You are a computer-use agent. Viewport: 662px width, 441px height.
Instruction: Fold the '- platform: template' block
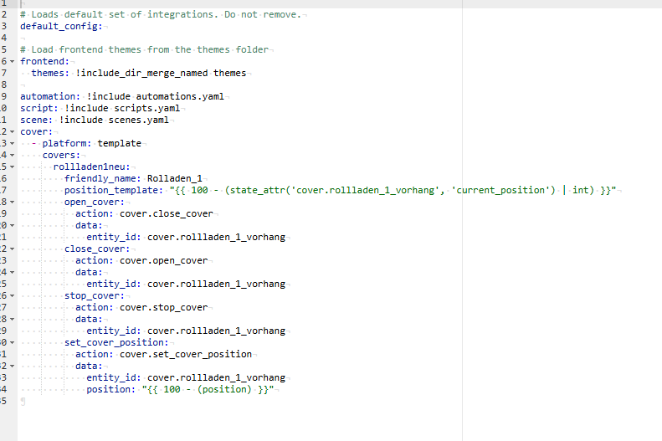(x=13, y=143)
